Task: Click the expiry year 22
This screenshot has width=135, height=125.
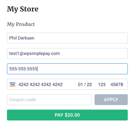Action: coord(89,85)
